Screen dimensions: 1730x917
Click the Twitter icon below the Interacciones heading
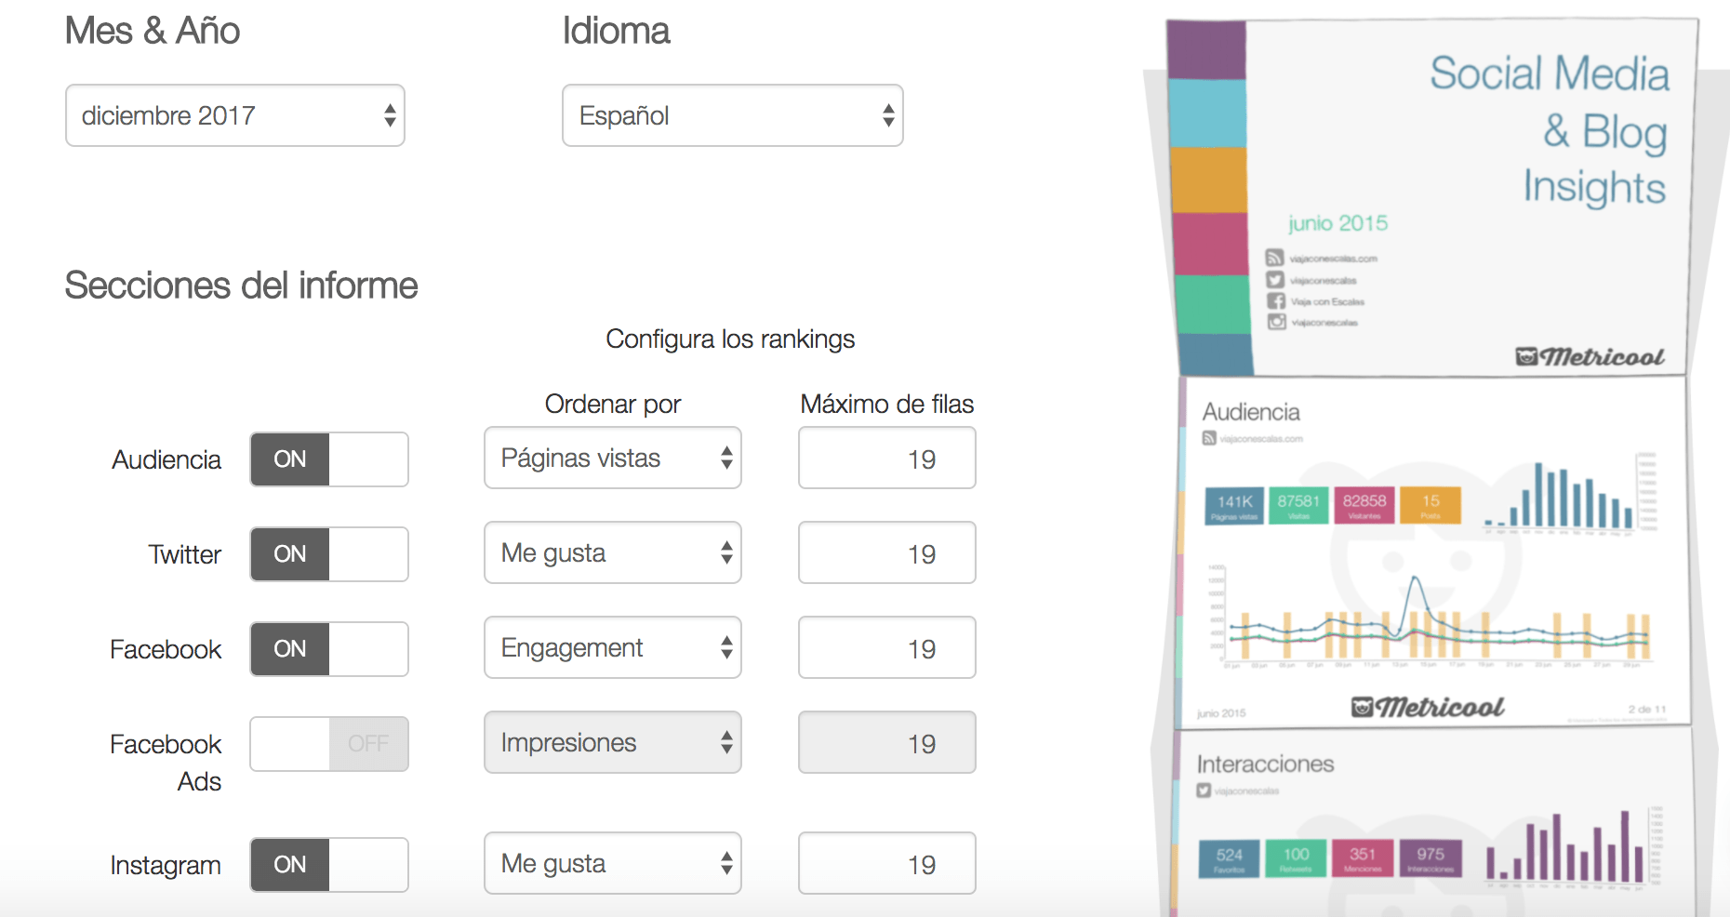[1204, 791]
